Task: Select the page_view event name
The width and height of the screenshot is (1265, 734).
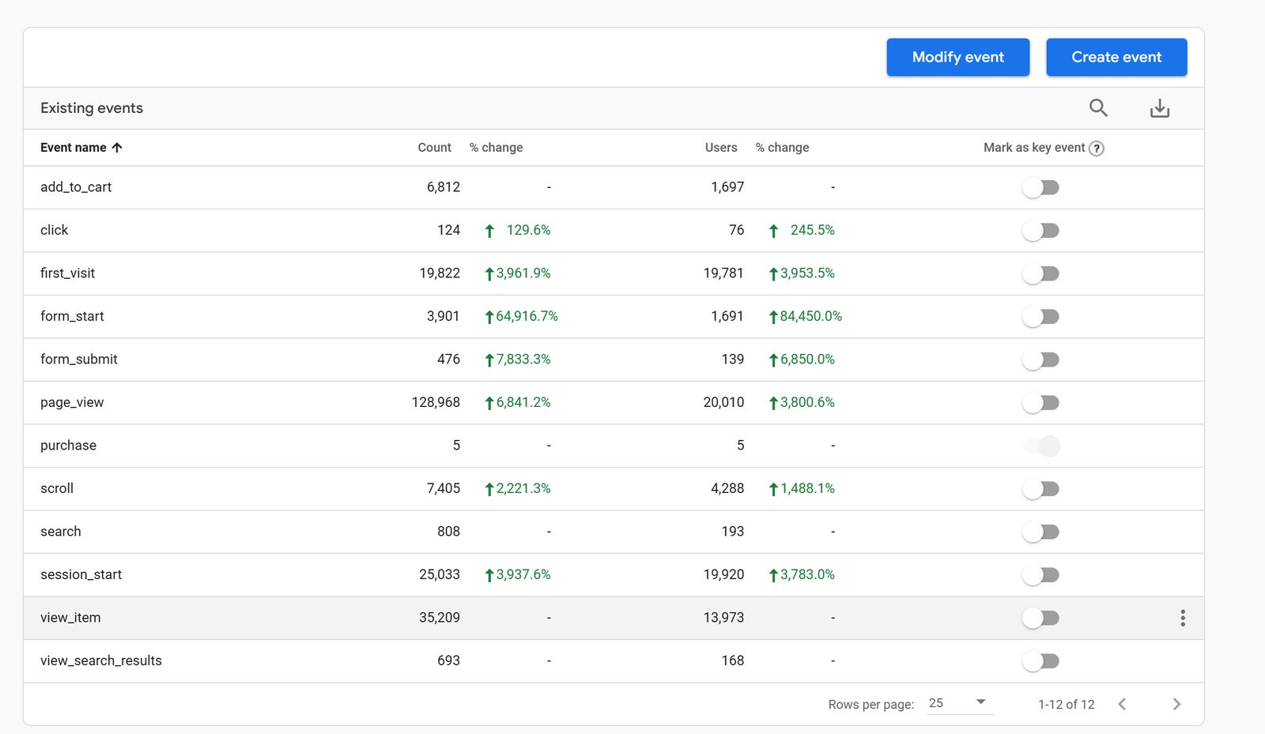Action: click(x=72, y=402)
